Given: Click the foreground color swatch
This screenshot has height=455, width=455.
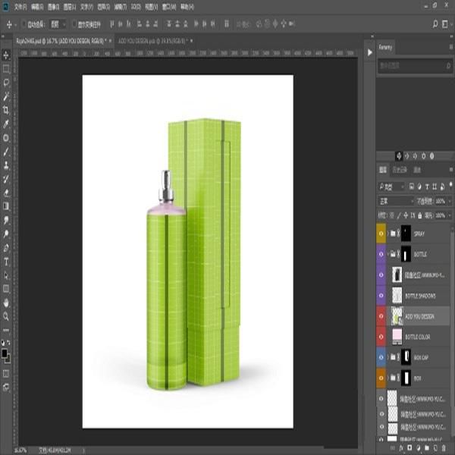Looking at the screenshot, I should (x=4, y=353).
